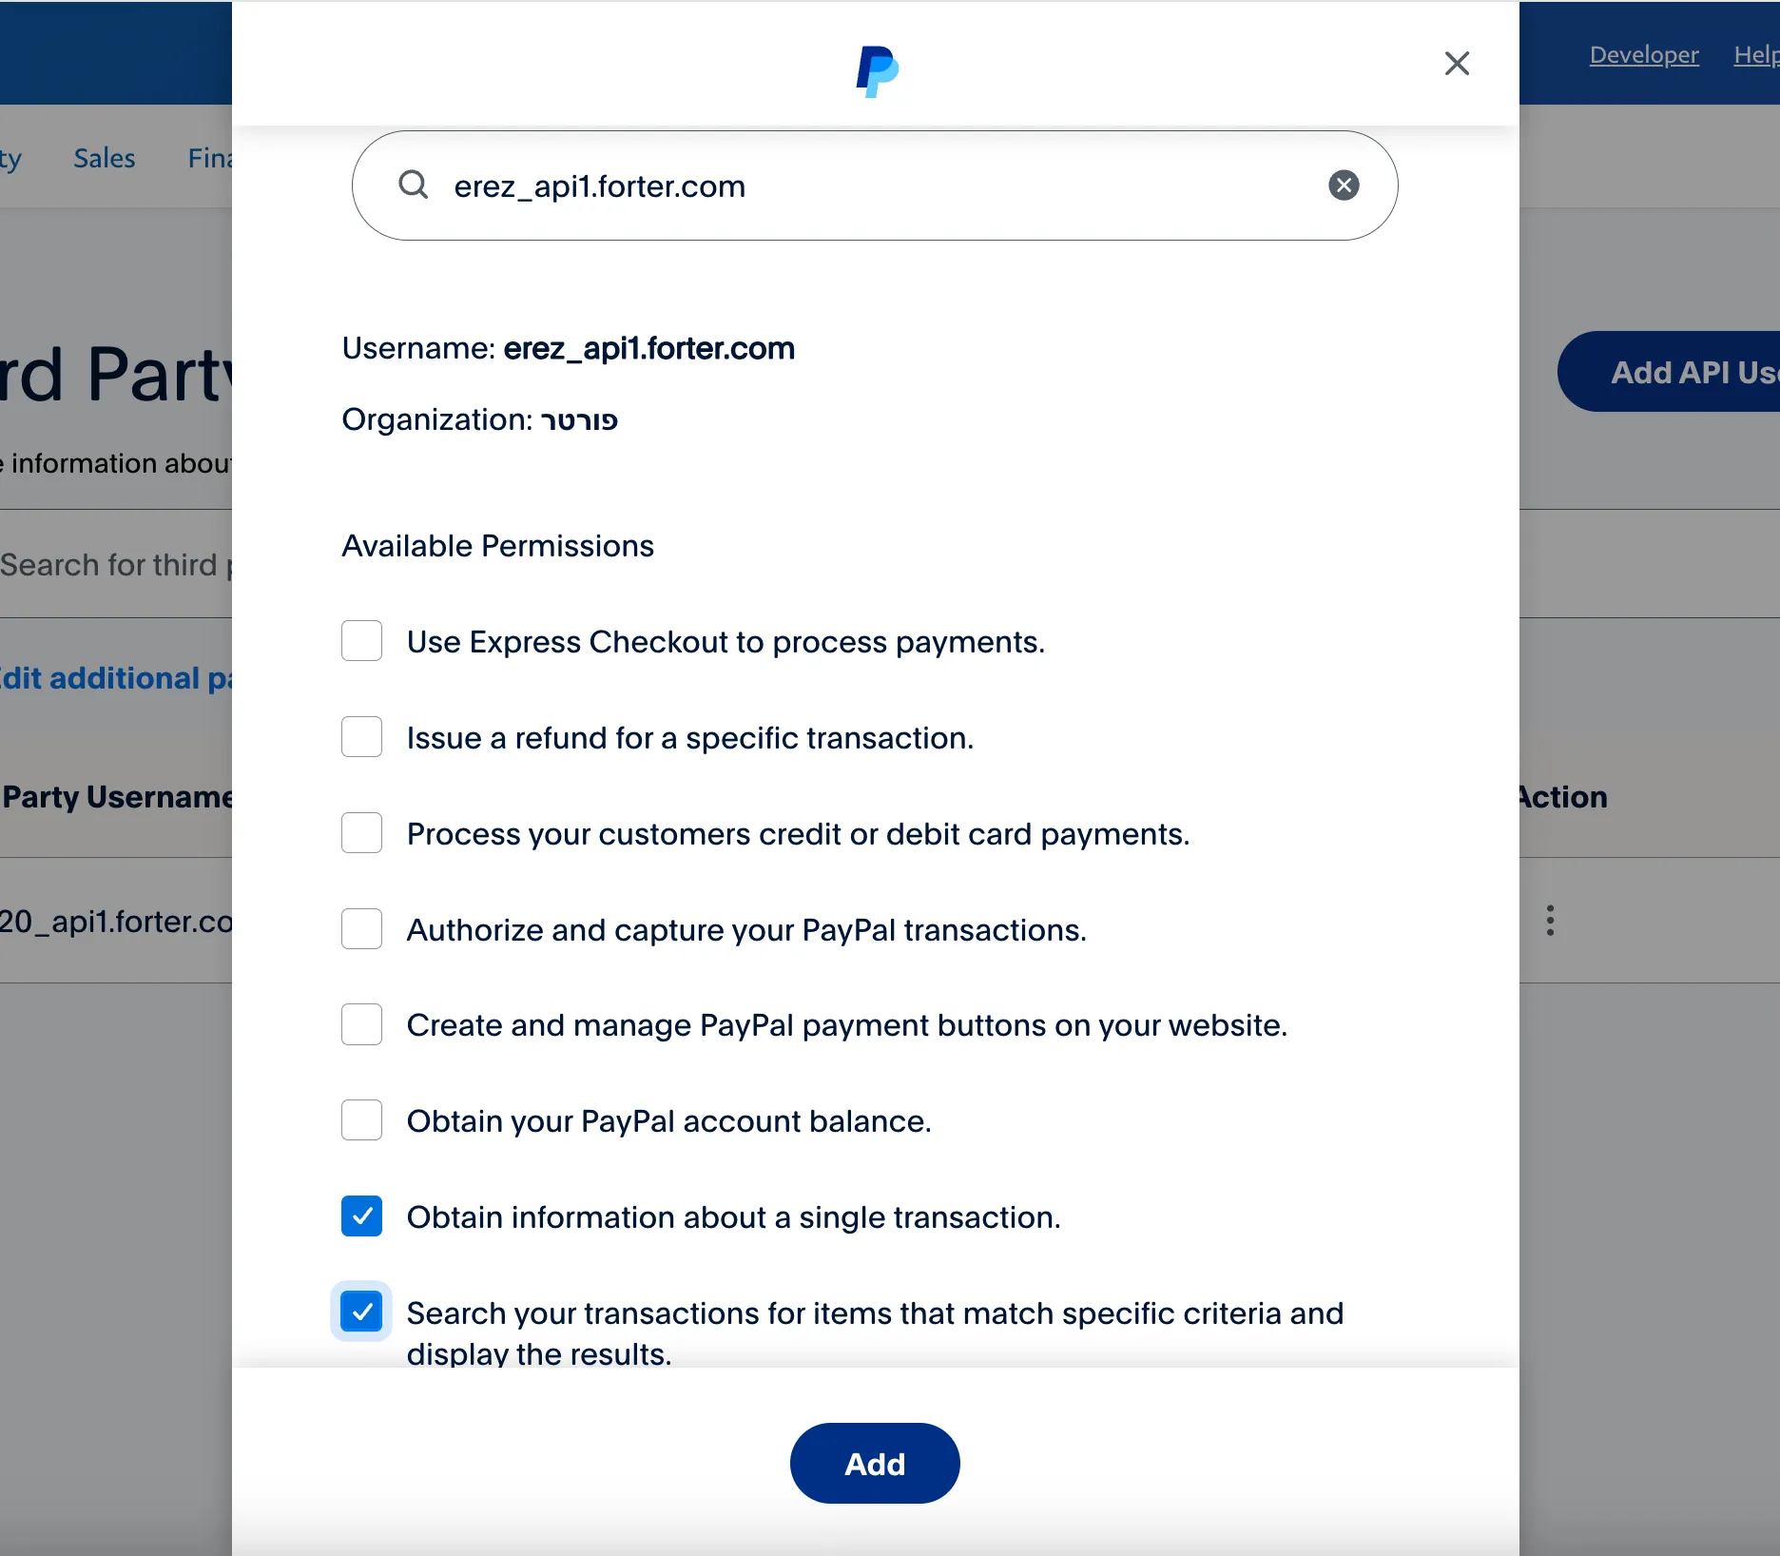The width and height of the screenshot is (1780, 1556).
Task: Enable Use Express Checkout permission
Action: (361, 641)
